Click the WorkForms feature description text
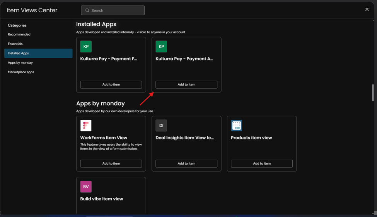Viewport: 377px width, 217px height. click(x=111, y=146)
